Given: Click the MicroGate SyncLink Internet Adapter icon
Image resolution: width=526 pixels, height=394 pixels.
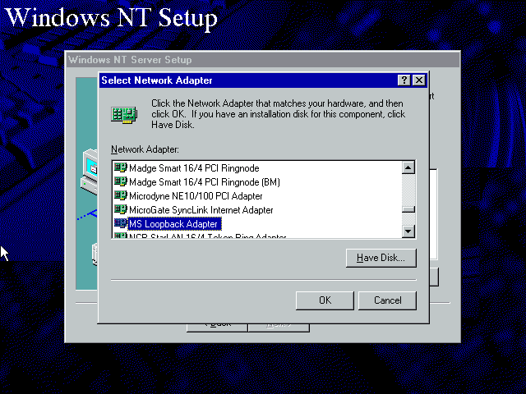Looking at the screenshot, I should (121, 209).
